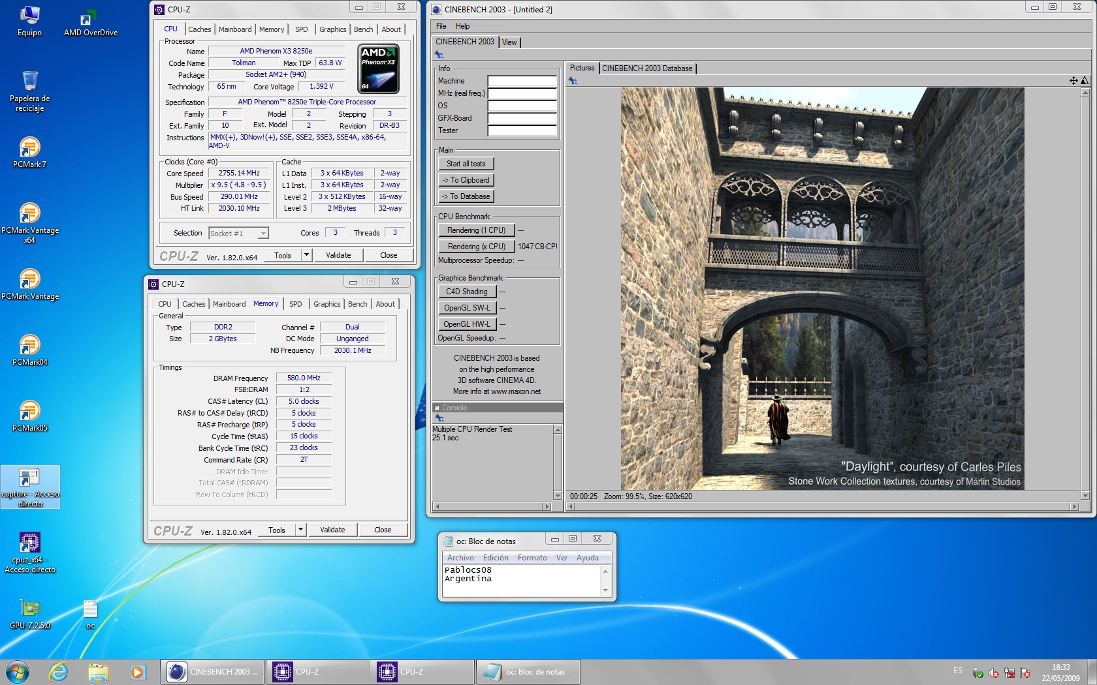Select the PCMark 7 desktop icon

point(29,152)
